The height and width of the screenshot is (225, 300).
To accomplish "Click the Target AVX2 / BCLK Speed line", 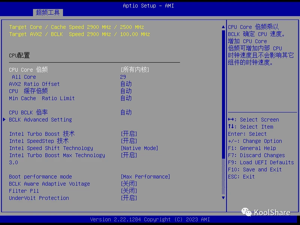I will (x=79, y=34).
